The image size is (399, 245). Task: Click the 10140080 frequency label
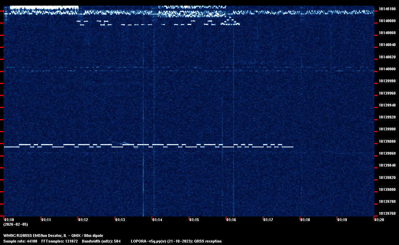(x=387, y=21)
